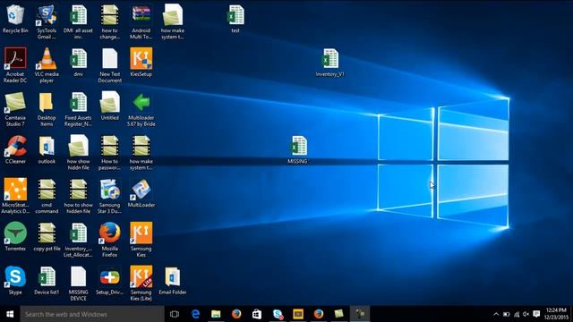Click the Acrobat Reader DC shortcut

click(x=15, y=65)
